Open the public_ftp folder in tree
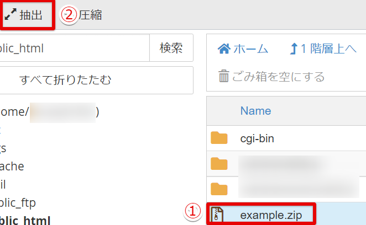The height and width of the screenshot is (225, 366). coord(18,203)
